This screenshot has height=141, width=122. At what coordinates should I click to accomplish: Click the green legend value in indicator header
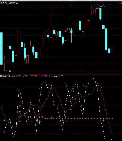(16, 76)
